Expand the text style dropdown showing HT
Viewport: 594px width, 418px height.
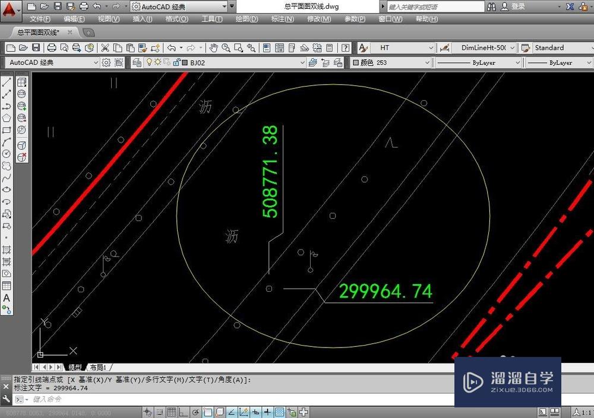[x=432, y=47]
